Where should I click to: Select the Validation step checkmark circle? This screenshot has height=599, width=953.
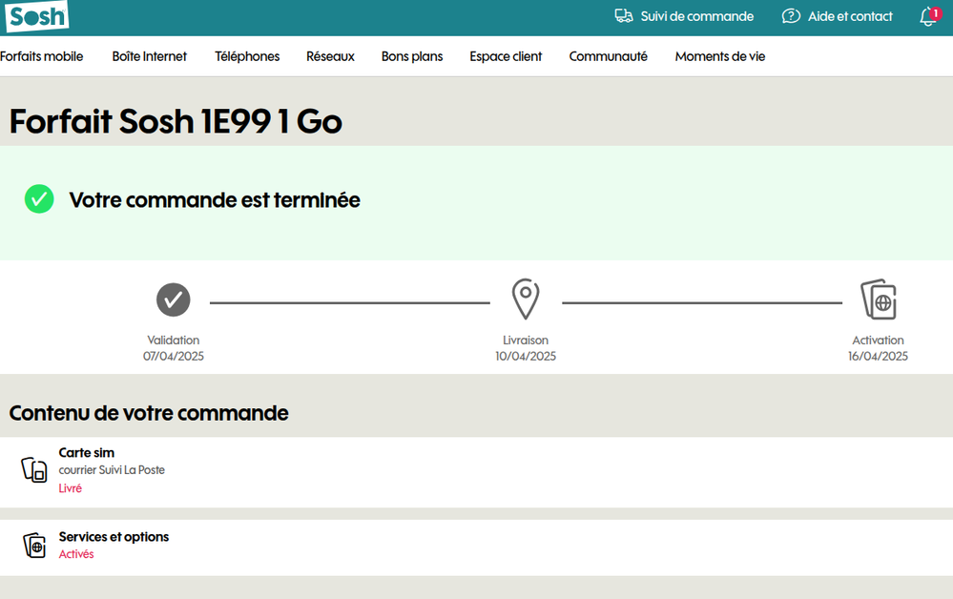[x=173, y=299]
